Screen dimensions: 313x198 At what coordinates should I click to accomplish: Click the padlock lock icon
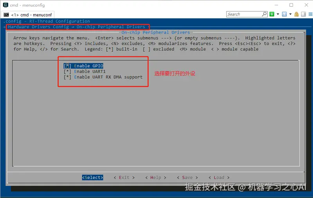pyautogui.click(x=297, y=14)
